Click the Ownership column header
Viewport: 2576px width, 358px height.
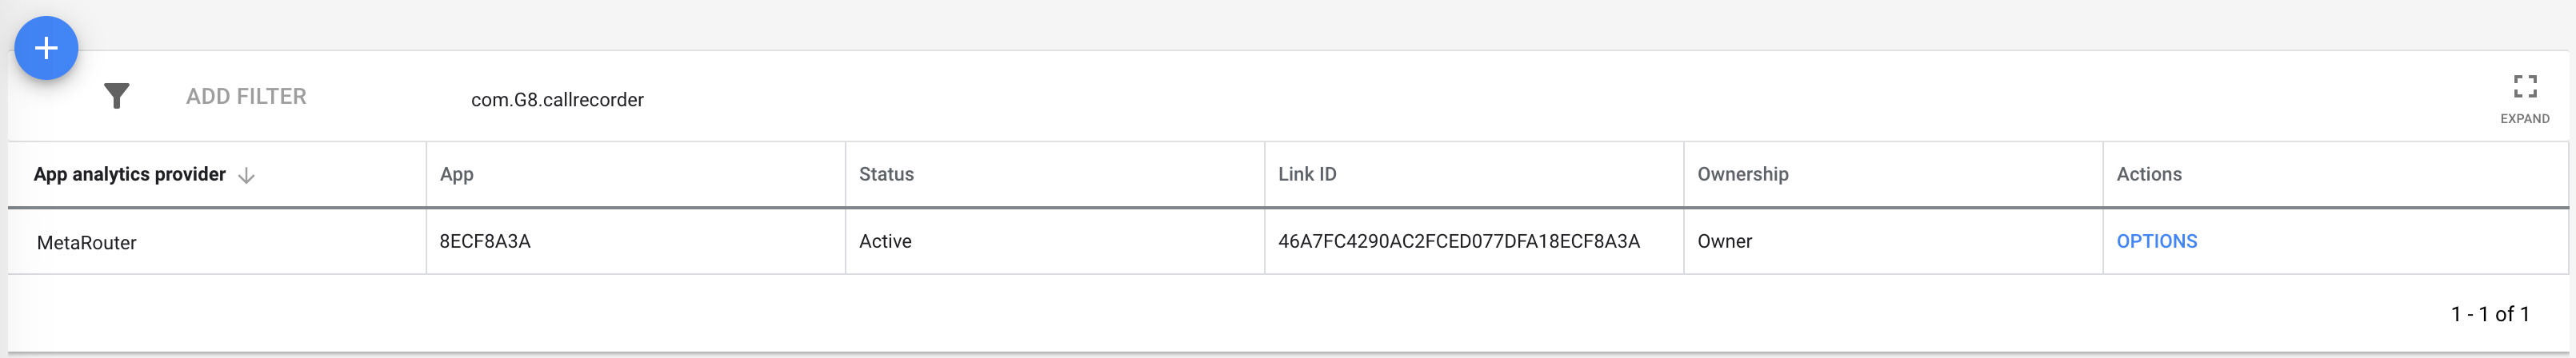point(1742,174)
